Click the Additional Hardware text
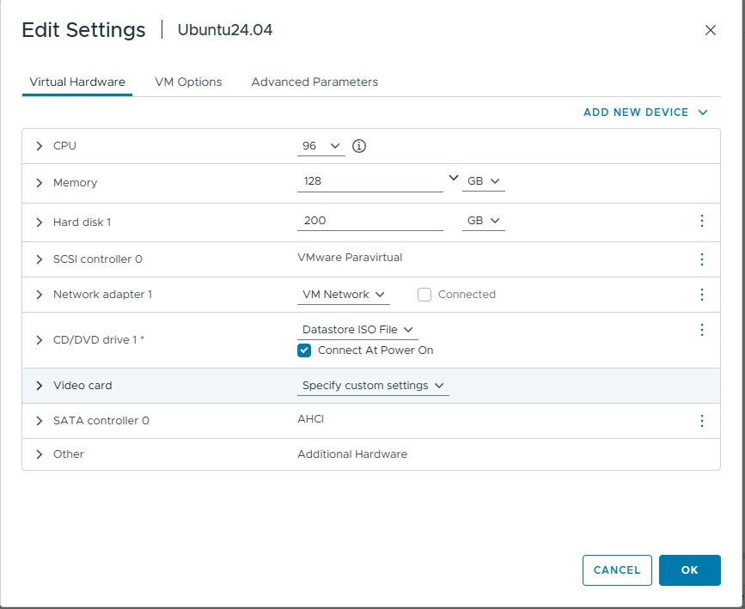 [352, 454]
